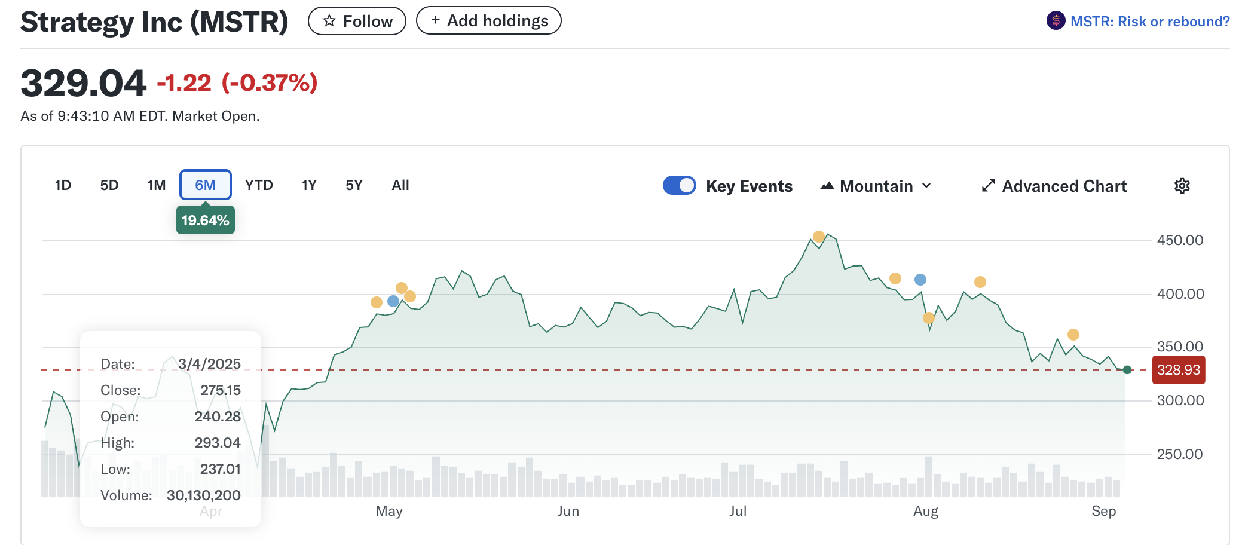Click the green endpoint dot on price line
The image size is (1242, 545).
click(x=1127, y=370)
